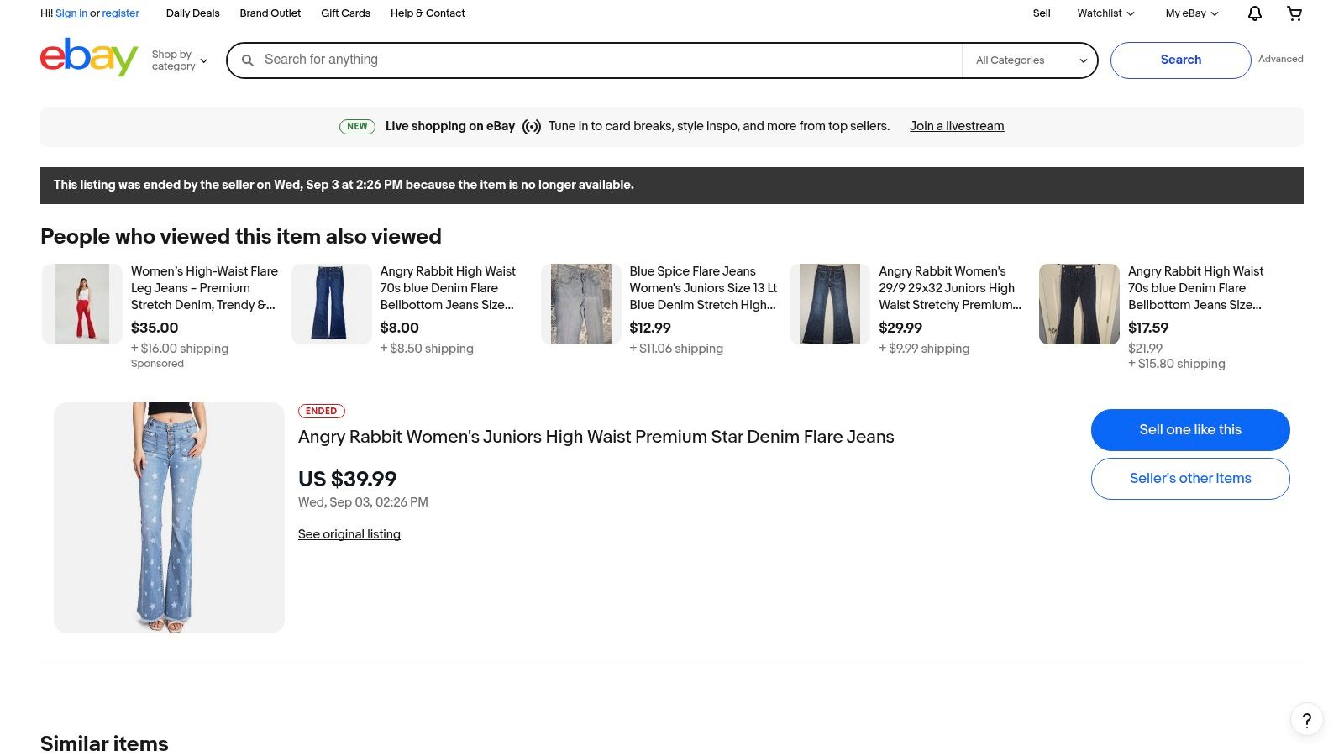Expand the Shop by category menu
Image resolution: width=1344 pixels, height=756 pixels.
click(x=179, y=60)
